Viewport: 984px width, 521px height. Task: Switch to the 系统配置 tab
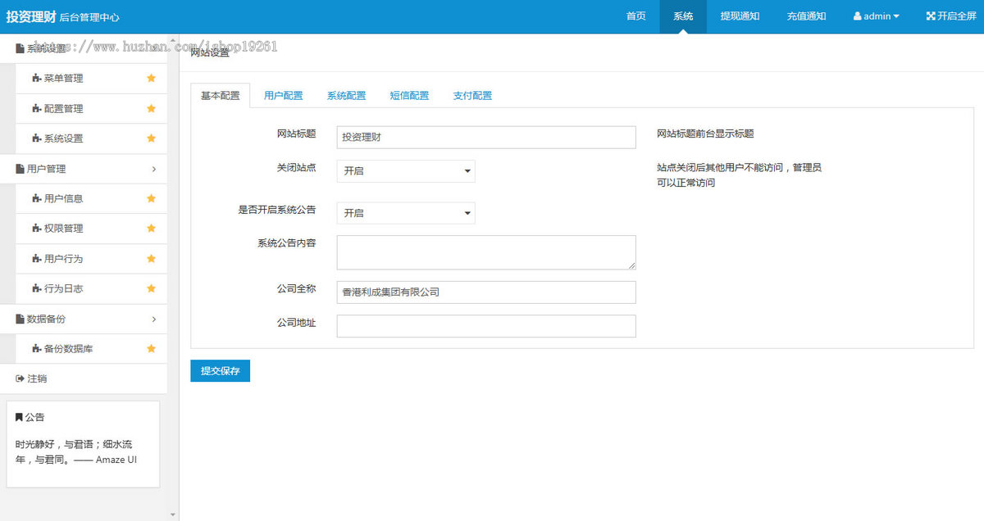click(x=347, y=95)
